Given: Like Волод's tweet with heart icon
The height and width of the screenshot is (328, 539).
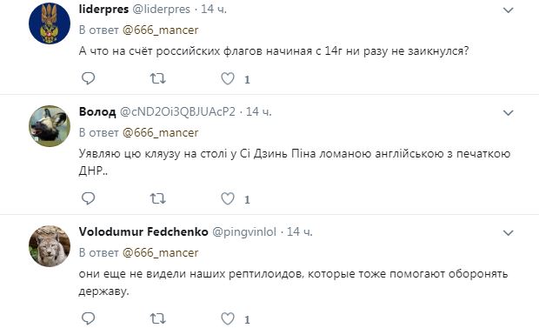Looking at the screenshot, I should click(x=228, y=198).
